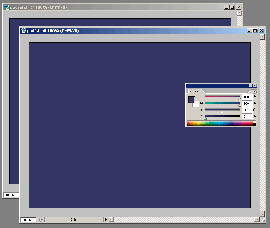Click the 0,3s timing status text
The height and width of the screenshot is (228, 270).
click(74, 220)
